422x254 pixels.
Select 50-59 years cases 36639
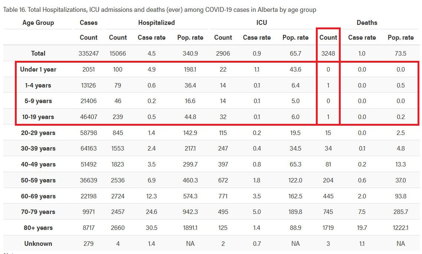click(x=89, y=180)
